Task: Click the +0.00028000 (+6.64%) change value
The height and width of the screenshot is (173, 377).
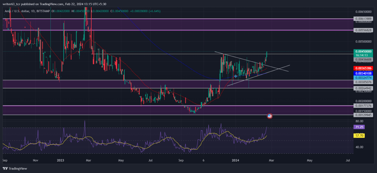Action: pos(145,11)
